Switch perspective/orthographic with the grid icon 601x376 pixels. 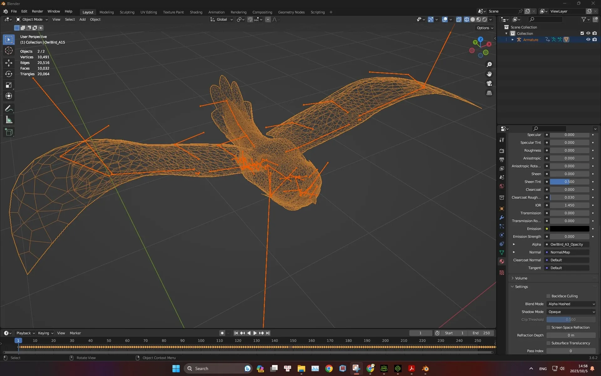click(x=489, y=93)
